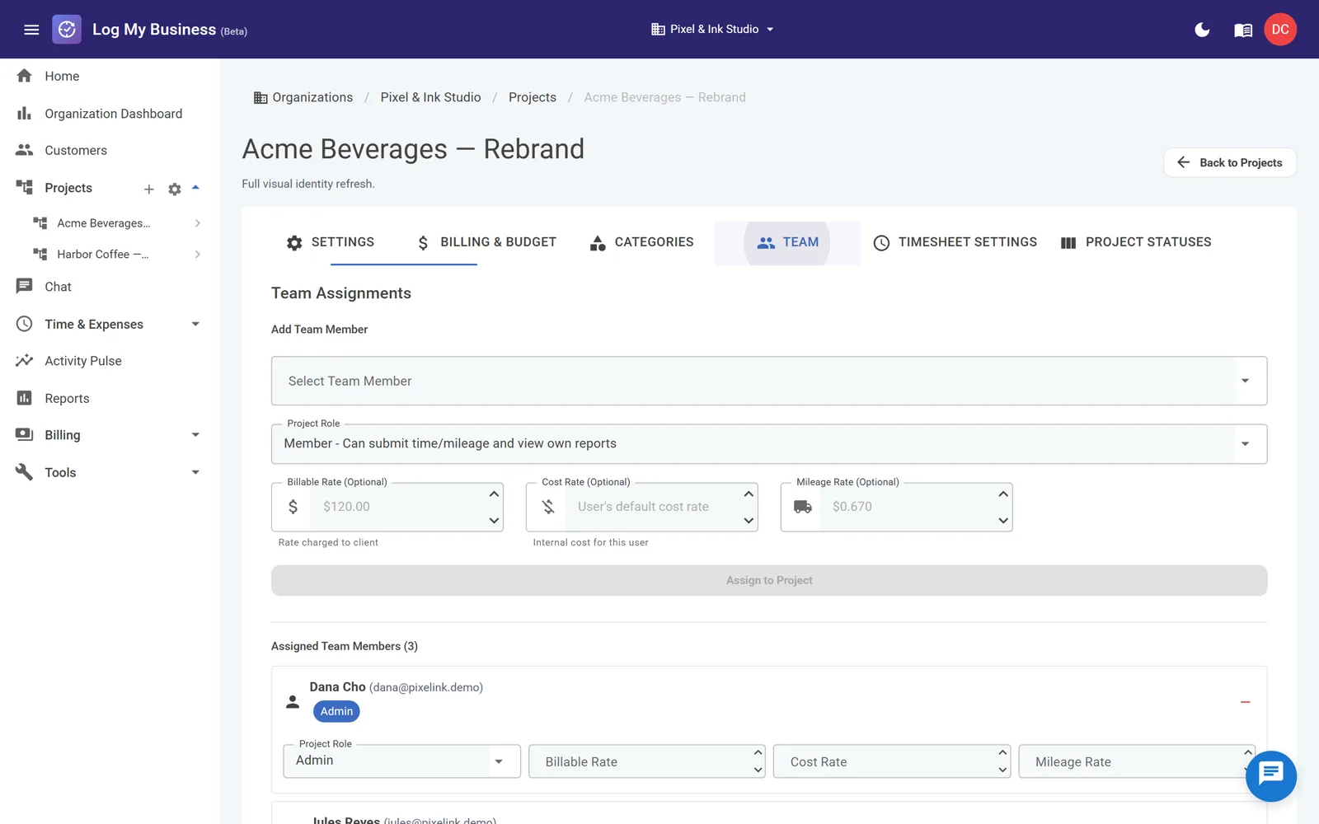The image size is (1319, 824).
Task: Open the documentation book icon
Action: pos(1243,30)
